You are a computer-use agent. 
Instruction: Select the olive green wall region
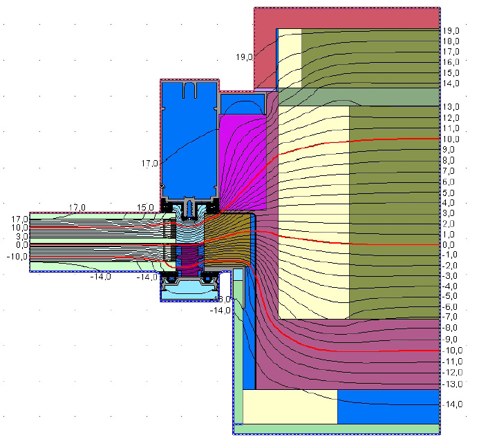[x=394, y=207]
